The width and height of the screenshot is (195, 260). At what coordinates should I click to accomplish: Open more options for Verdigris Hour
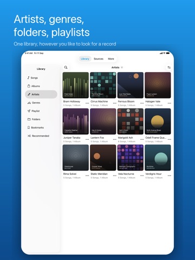click(x=170, y=175)
